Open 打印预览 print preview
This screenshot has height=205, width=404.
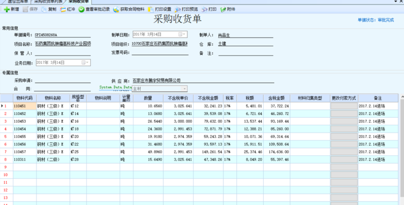(x=186, y=10)
